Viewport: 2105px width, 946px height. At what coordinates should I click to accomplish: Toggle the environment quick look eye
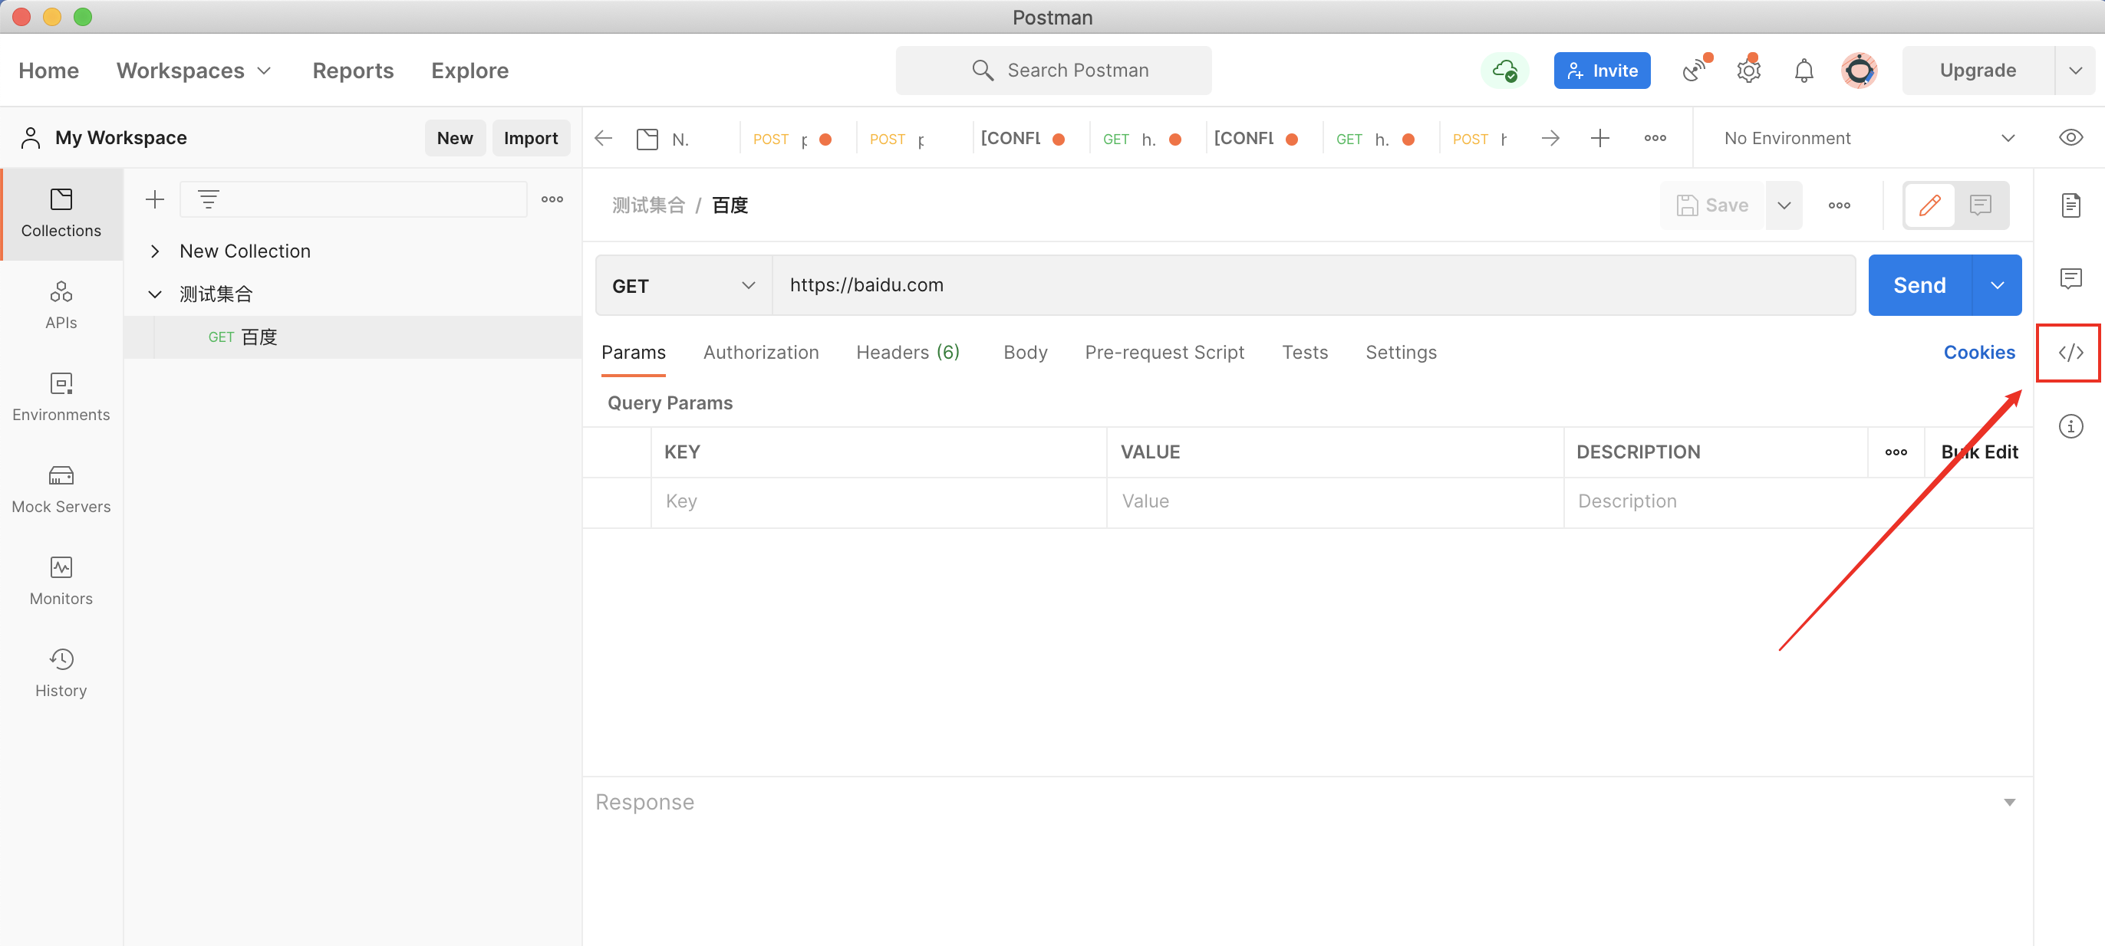[2070, 138]
